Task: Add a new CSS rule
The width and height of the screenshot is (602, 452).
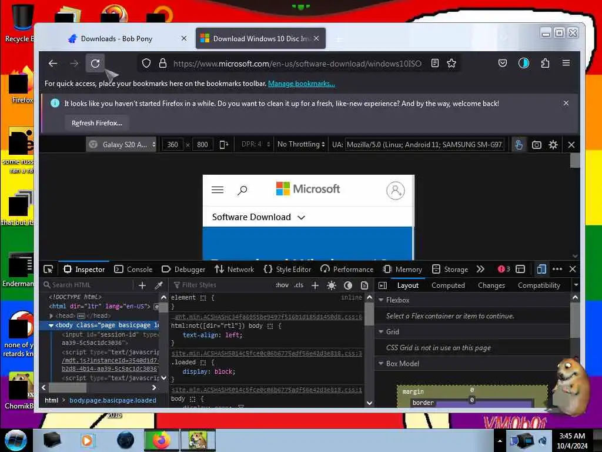Action: tap(315, 285)
